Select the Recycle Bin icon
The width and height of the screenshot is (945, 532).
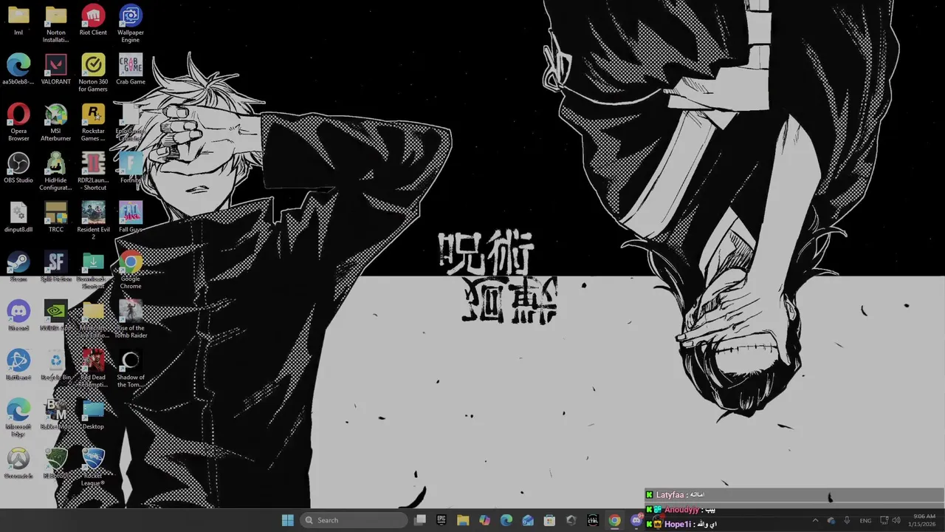click(56, 365)
